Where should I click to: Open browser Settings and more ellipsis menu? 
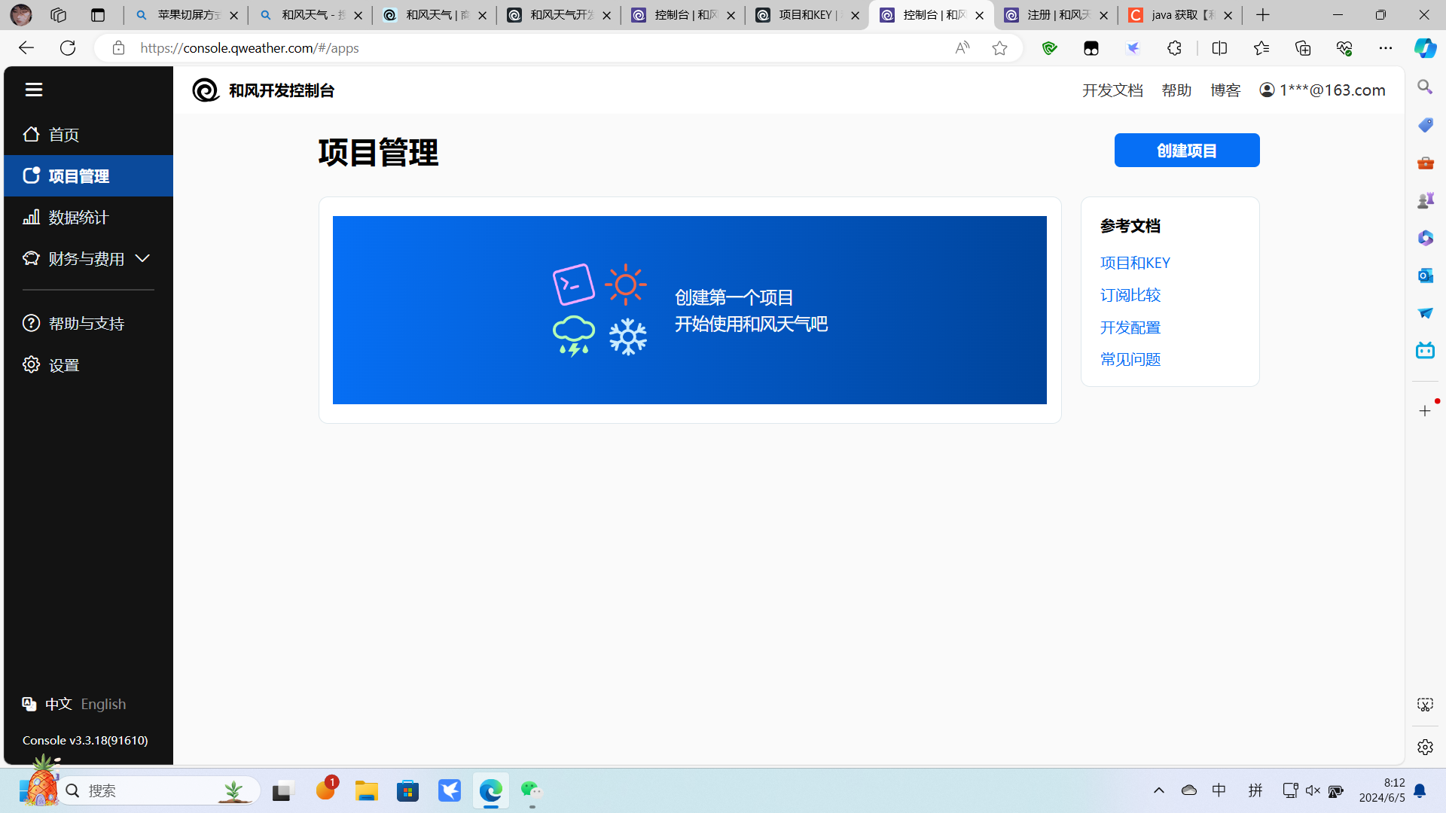click(1385, 48)
